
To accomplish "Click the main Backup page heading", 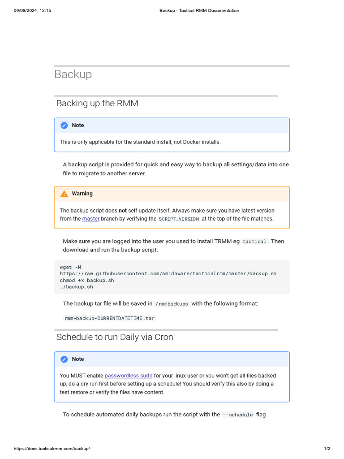I will point(73,74).
